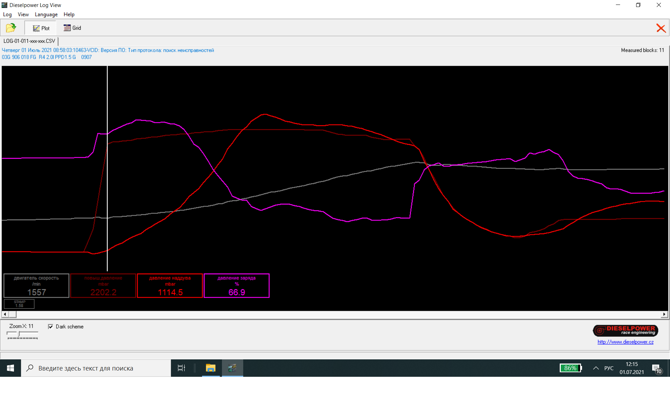
Task: Open the Dieselpower logo image
Action: 625,330
